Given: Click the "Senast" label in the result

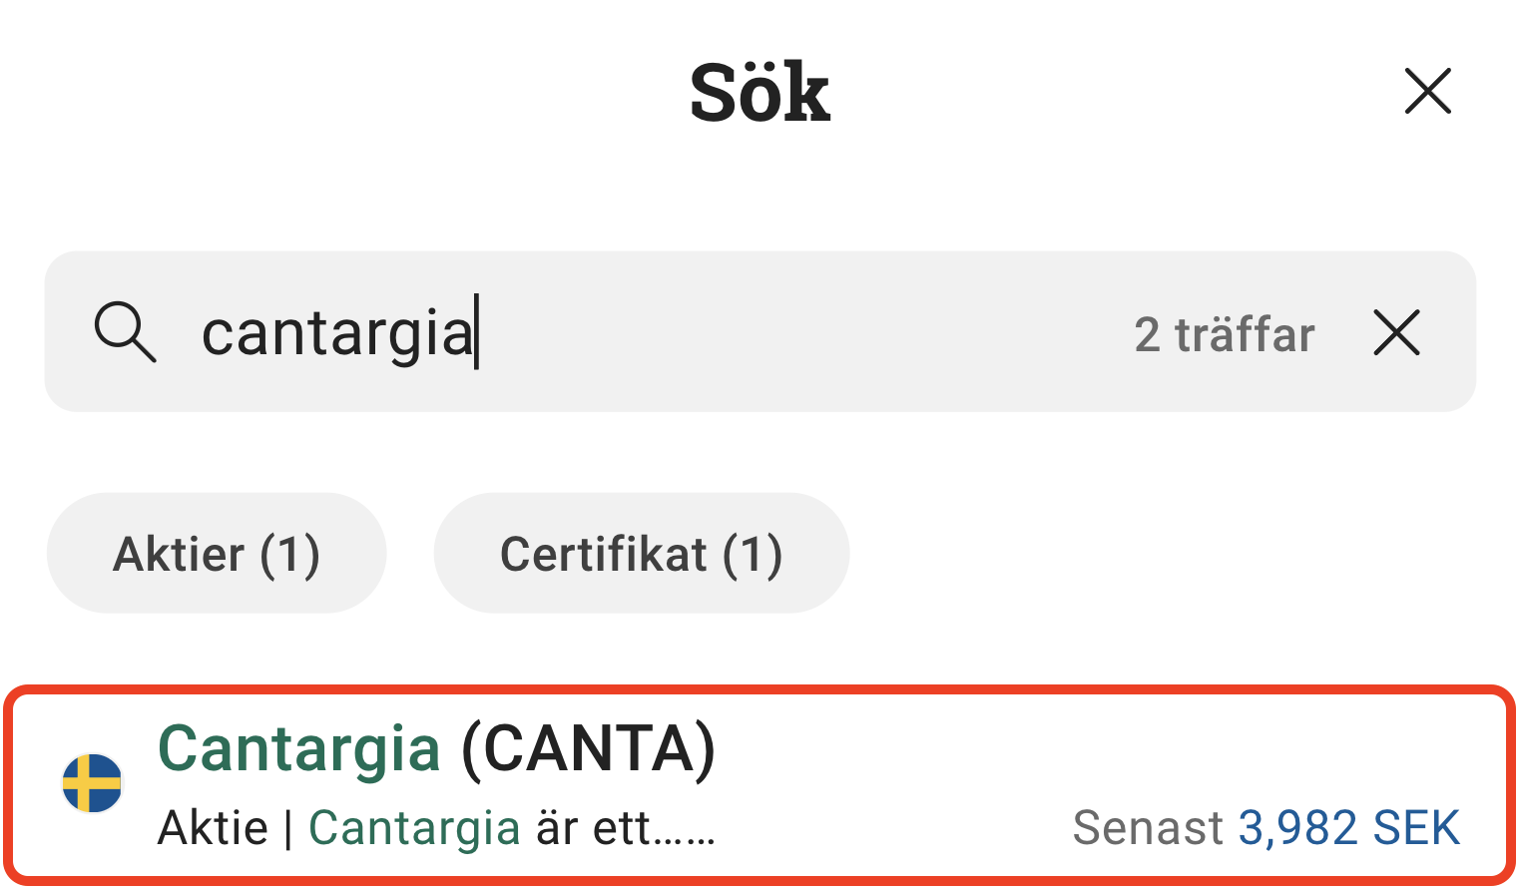Looking at the screenshot, I should [1148, 828].
